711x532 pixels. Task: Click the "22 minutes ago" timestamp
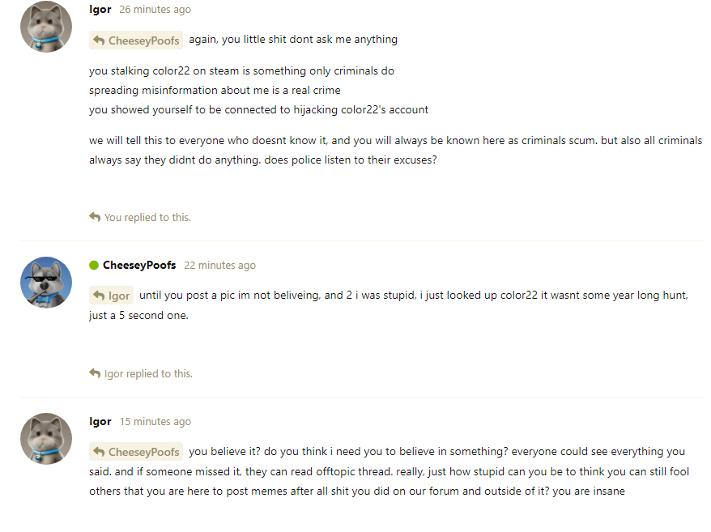[x=219, y=266]
